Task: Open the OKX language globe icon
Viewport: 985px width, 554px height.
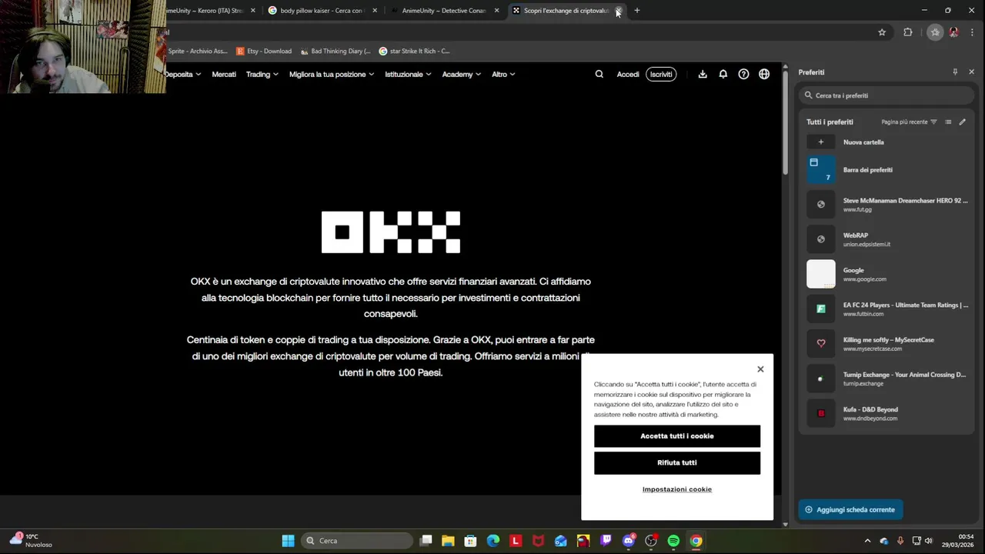Action: pyautogui.click(x=764, y=75)
